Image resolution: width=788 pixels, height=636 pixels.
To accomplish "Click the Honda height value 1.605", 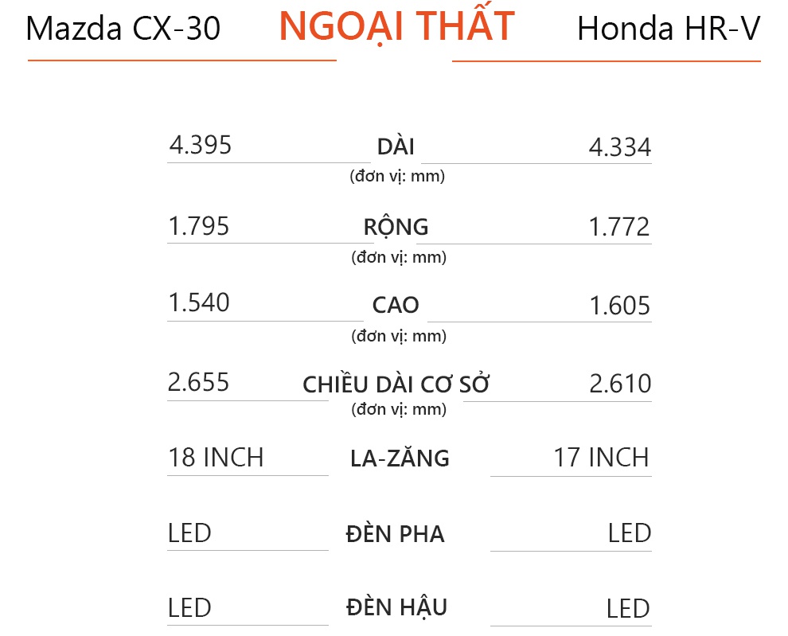I will 620,306.
